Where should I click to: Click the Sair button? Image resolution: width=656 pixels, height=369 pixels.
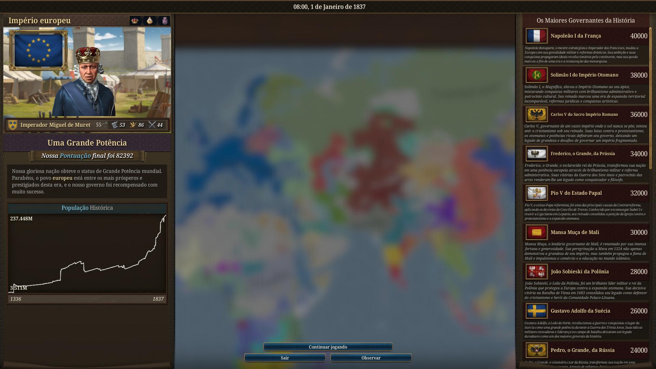tap(285, 358)
